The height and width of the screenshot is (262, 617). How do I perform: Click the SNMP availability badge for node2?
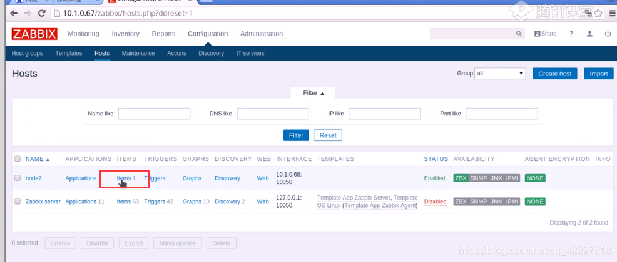pos(479,178)
